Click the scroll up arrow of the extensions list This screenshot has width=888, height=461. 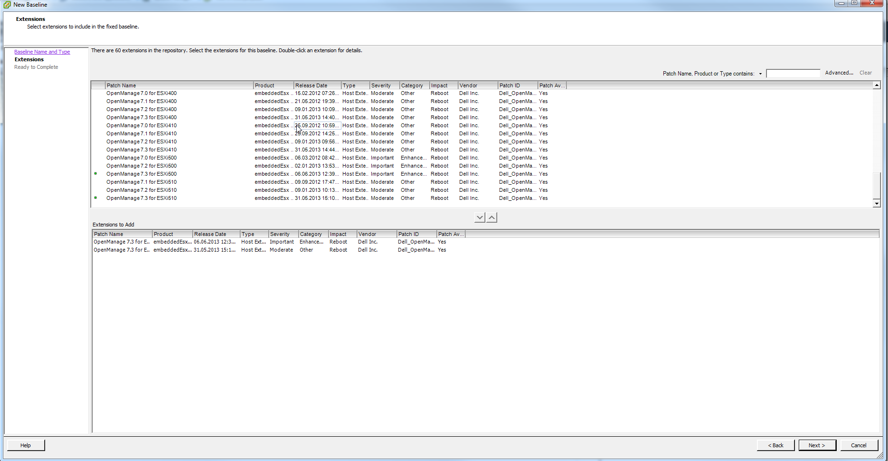877,85
